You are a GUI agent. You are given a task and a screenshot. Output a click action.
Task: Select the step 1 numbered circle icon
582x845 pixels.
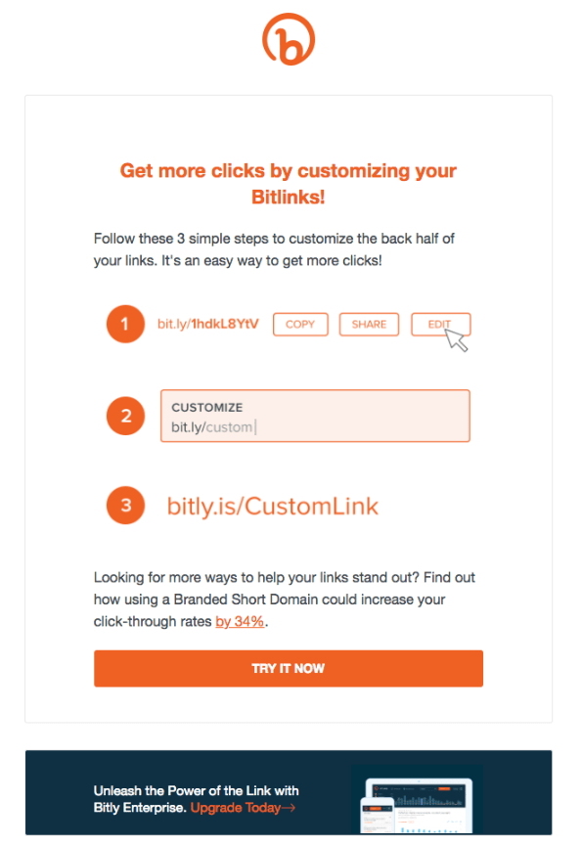coord(125,324)
